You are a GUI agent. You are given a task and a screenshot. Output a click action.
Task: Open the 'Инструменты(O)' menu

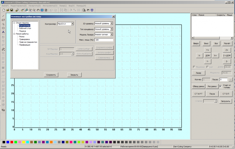pos(50,6)
